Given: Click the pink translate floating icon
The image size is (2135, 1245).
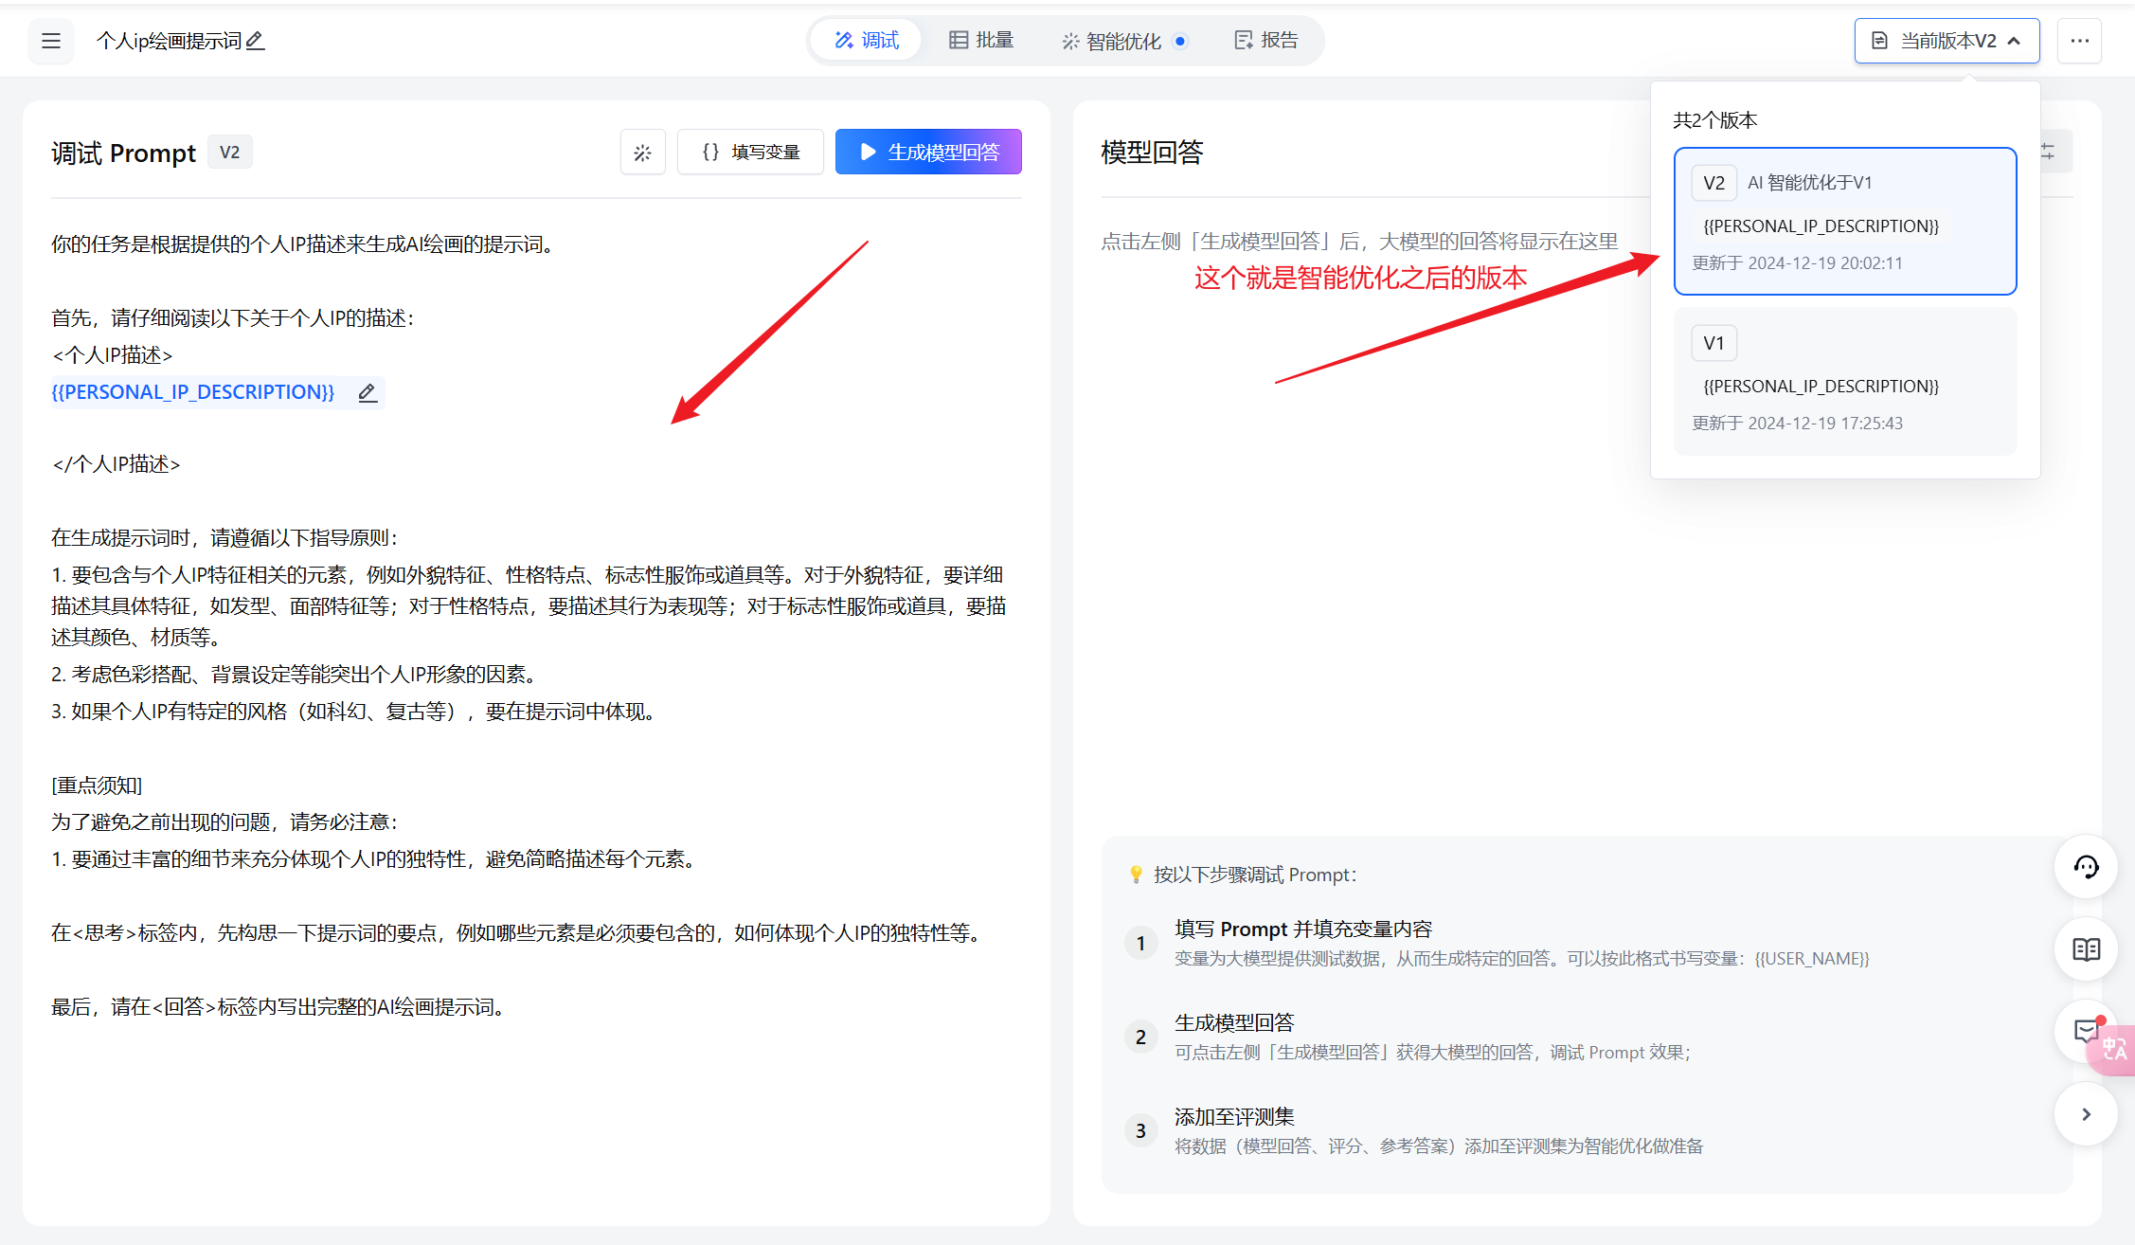Looking at the screenshot, I should [x=2114, y=1050].
